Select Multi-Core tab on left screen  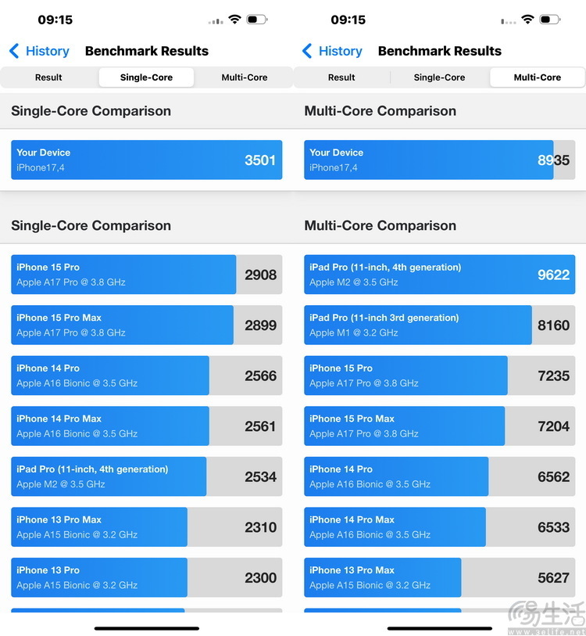click(245, 77)
